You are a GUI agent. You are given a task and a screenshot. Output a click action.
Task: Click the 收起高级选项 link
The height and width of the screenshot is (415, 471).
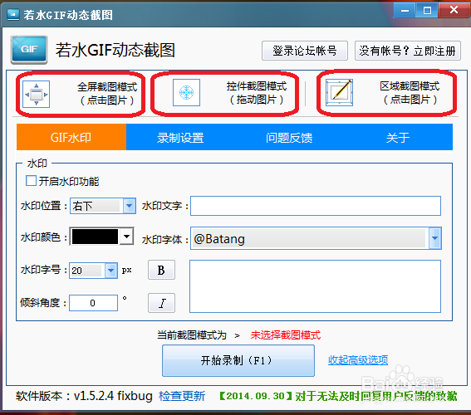[358, 359]
